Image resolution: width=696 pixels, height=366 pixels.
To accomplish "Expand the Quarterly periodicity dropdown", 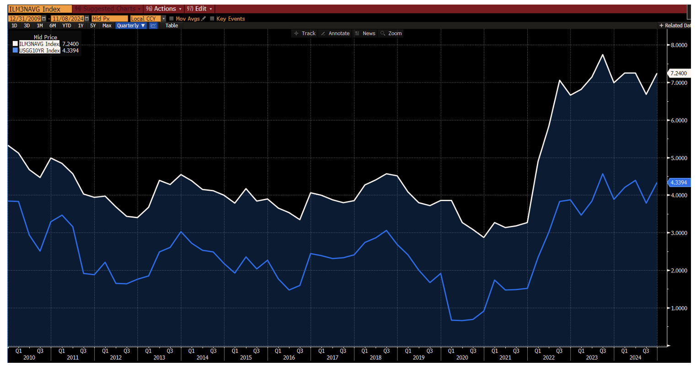I will click(x=131, y=26).
